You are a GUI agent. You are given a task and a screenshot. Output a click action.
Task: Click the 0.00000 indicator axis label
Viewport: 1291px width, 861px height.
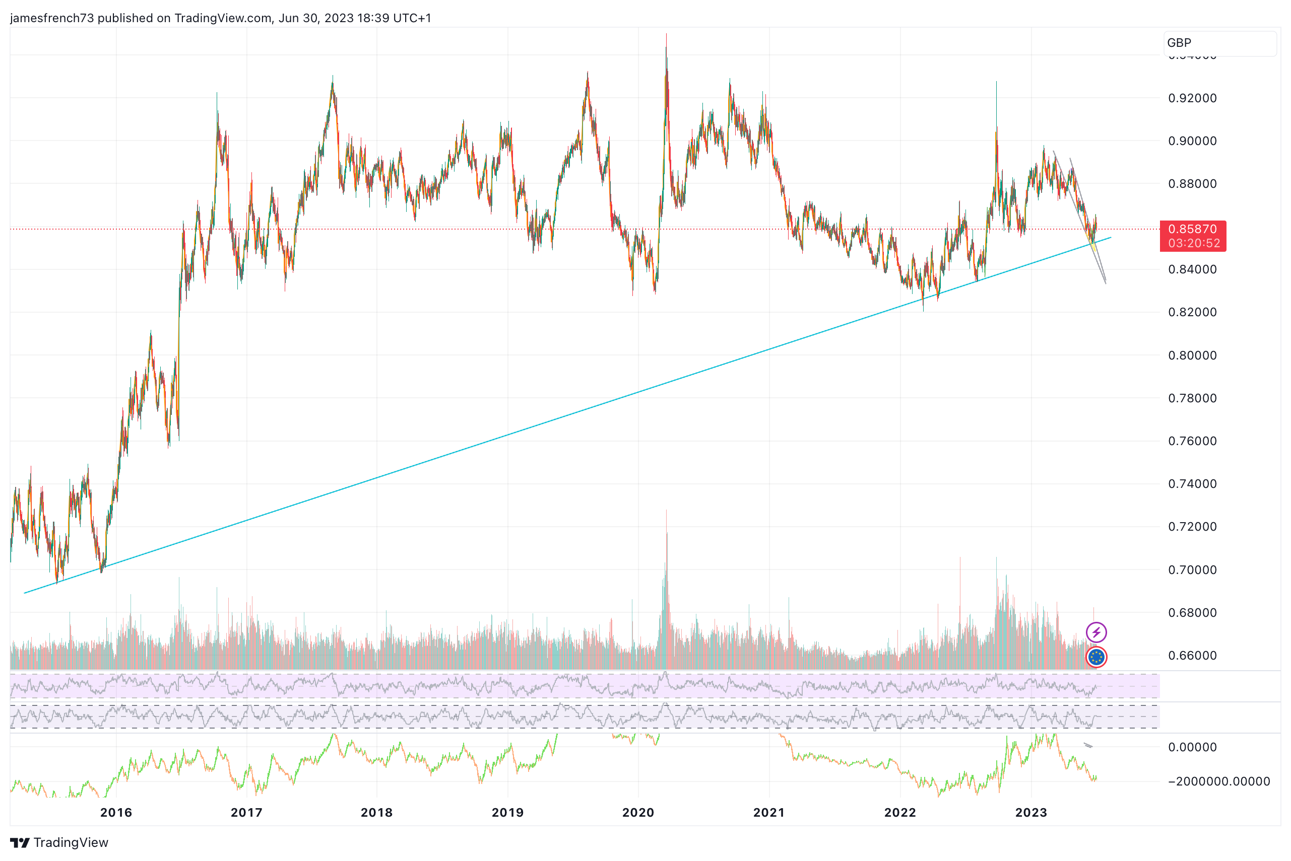pyautogui.click(x=1192, y=747)
